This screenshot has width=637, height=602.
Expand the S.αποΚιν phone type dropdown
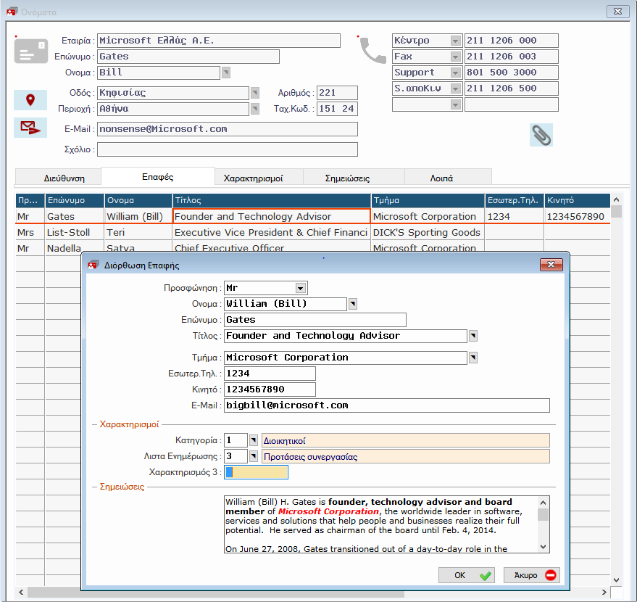tap(455, 88)
